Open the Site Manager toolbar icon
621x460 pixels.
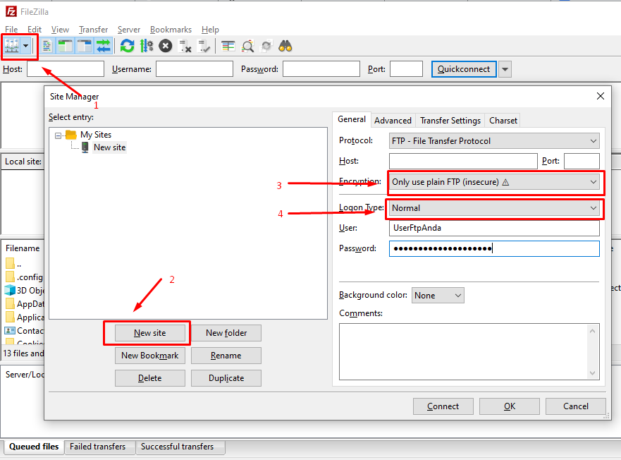(x=11, y=46)
